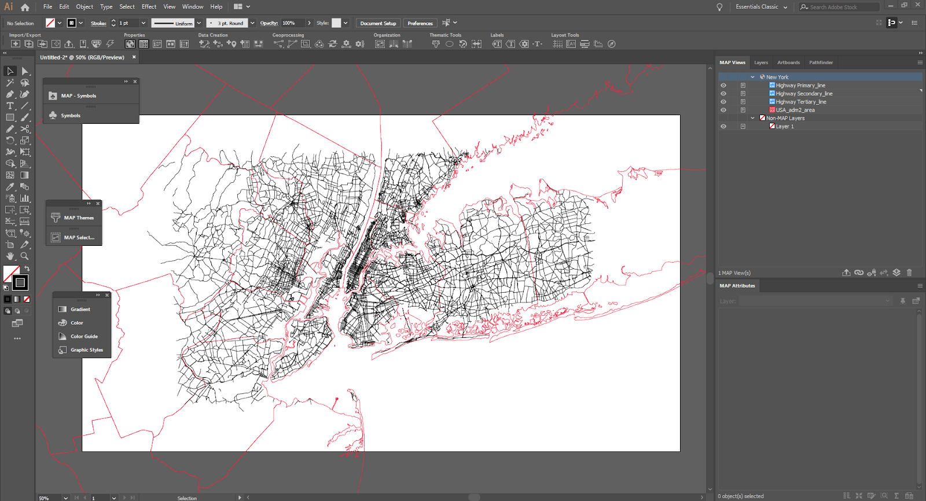Select the Rectangle tool
The height and width of the screenshot is (501, 926).
pos(10,117)
